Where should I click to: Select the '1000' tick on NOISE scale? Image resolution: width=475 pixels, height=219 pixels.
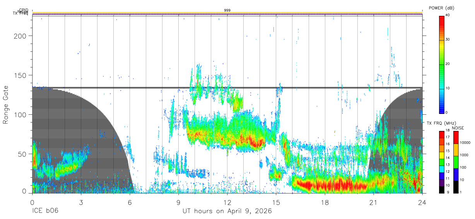coord(464,155)
